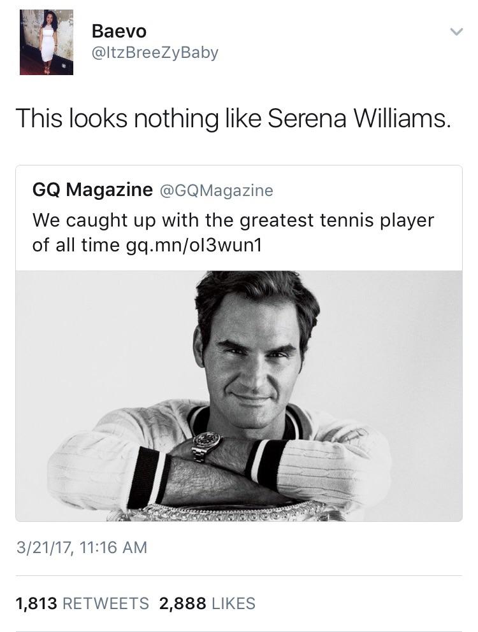Open the gq.mn/ol3wun1 link
478x632 pixels.
pyautogui.click(x=194, y=244)
